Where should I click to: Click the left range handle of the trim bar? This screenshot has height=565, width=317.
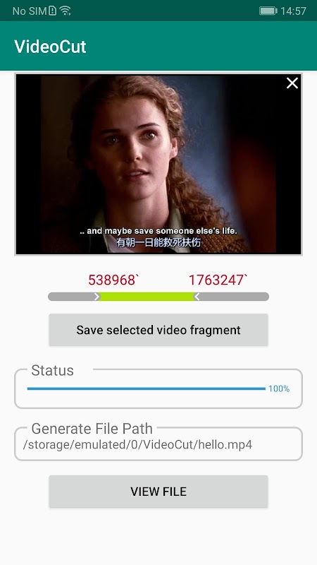click(x=97, y=297)
